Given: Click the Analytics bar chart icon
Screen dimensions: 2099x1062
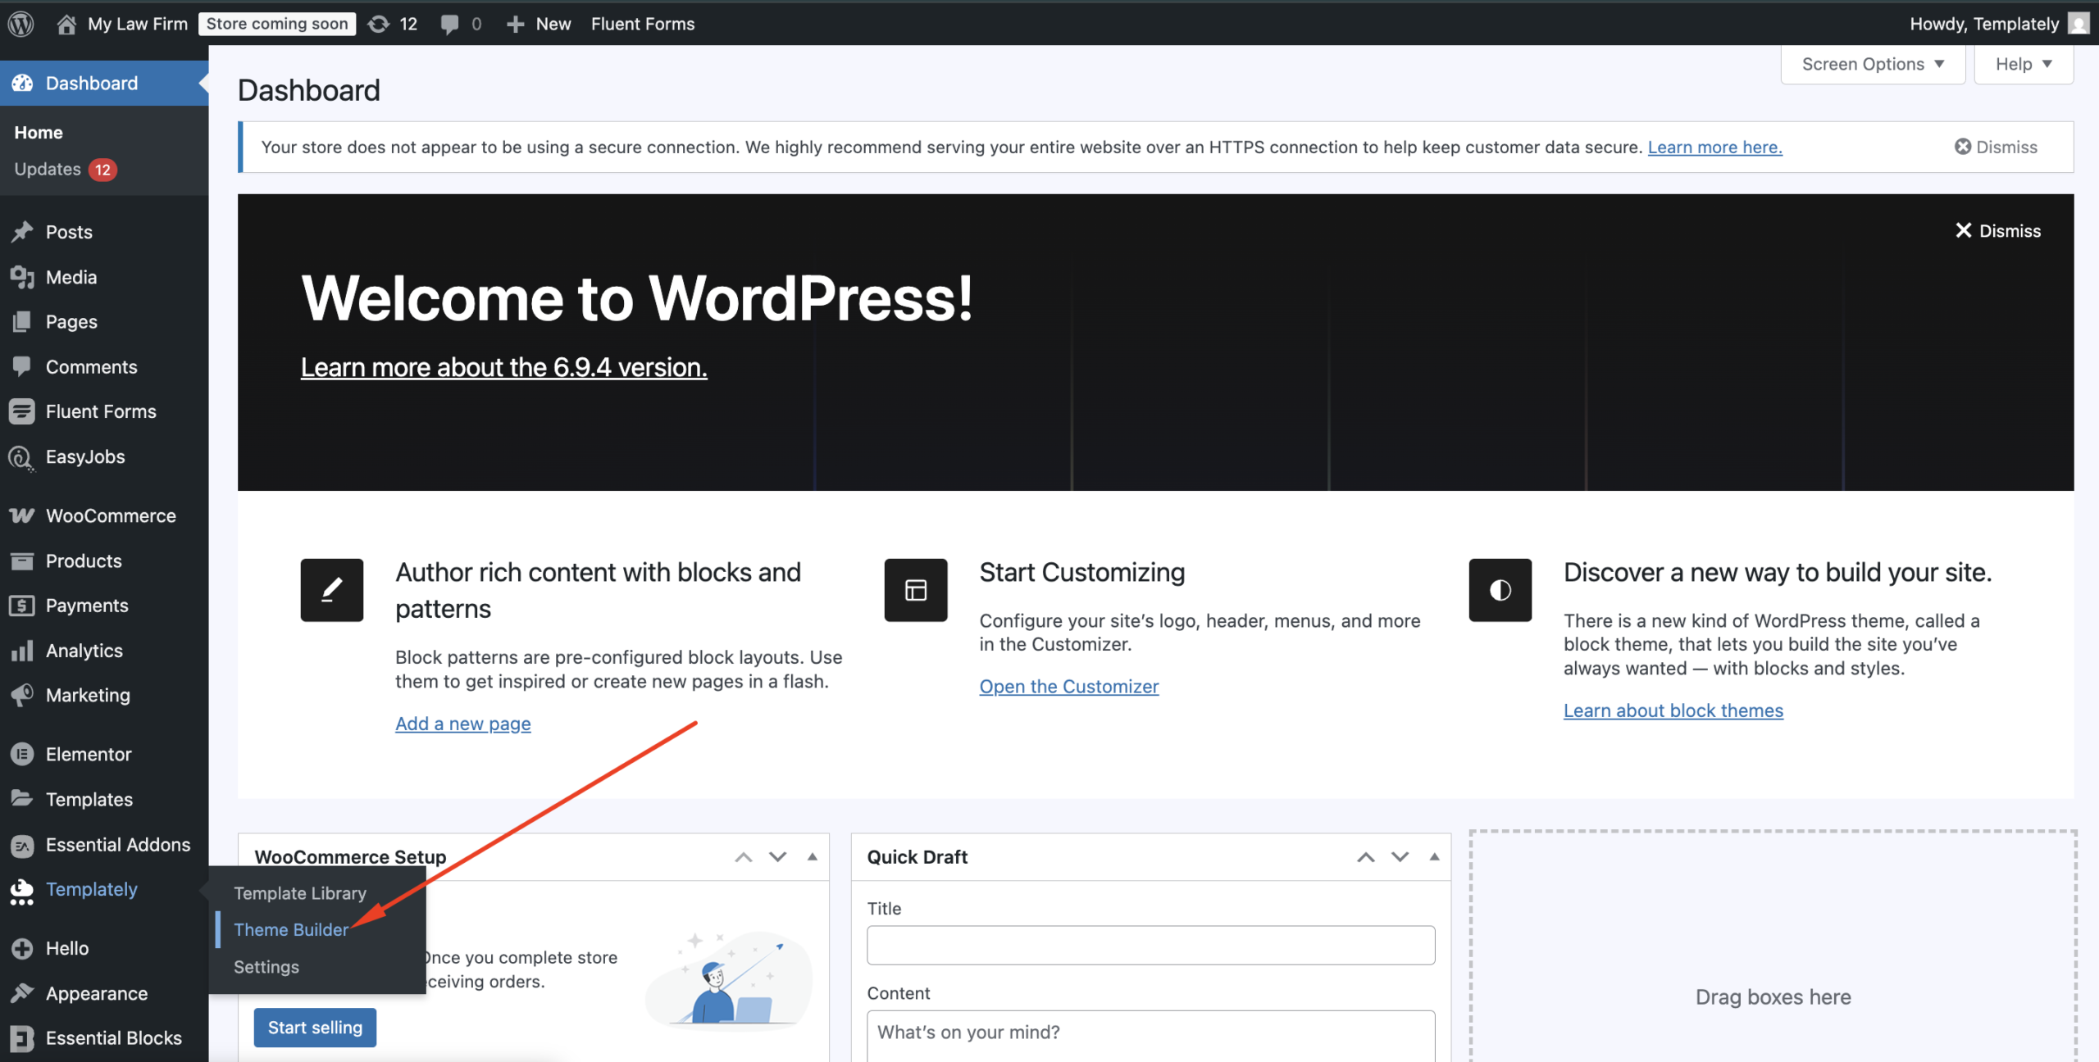Looking at the screenshot, I should point(22,651).
